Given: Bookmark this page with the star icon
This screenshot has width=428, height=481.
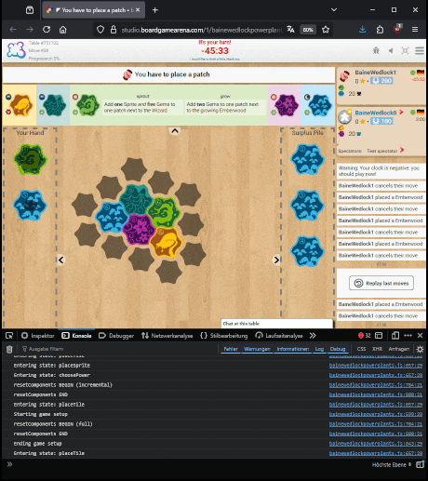Looking at the screenshot, I should (326, 30).
